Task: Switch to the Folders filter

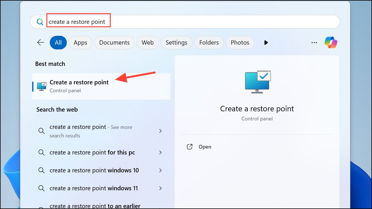Action: click(x=209, y=43)
